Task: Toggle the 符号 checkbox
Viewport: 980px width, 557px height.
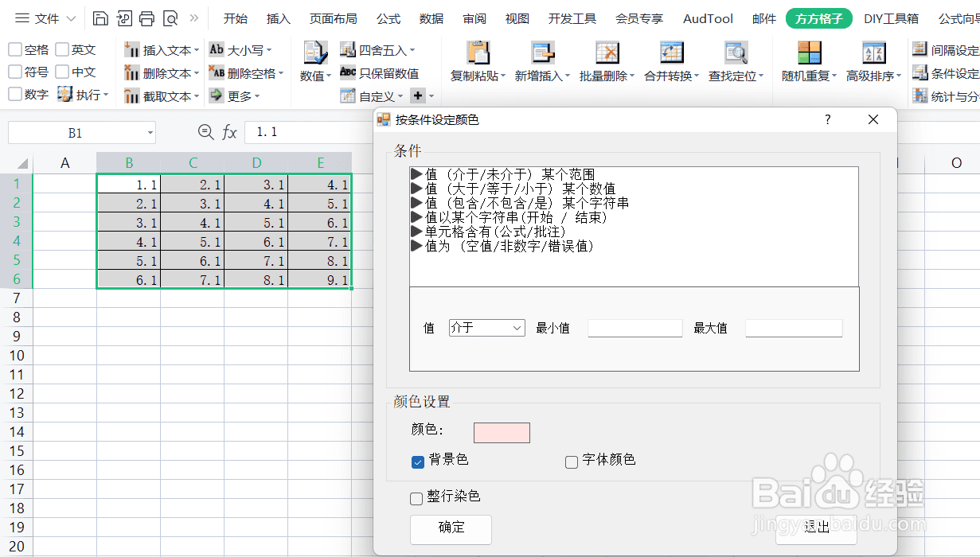Action: click(x=15, y=72)
